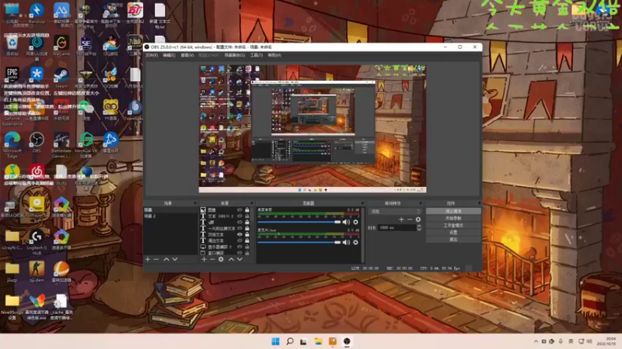Undock the audio Mixer panel via header button
This screenshot has width=622, height=349.
click(362, 203)
